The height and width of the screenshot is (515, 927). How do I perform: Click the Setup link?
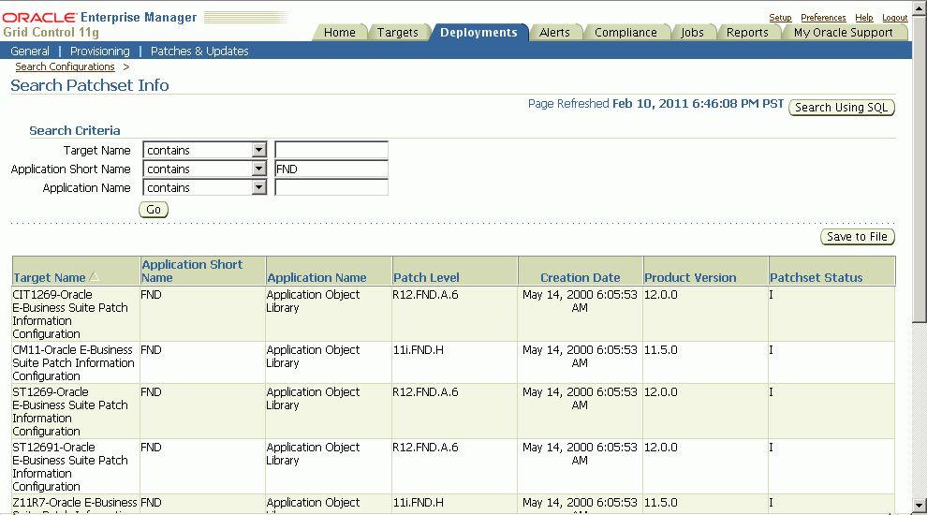click(x=780, y=18)
